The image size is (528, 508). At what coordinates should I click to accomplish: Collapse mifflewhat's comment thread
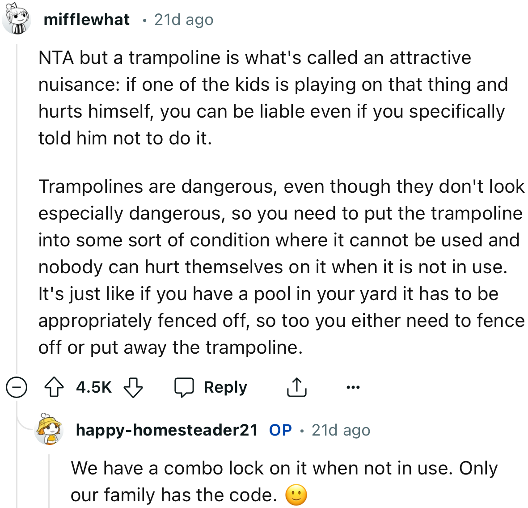[17, 387]
